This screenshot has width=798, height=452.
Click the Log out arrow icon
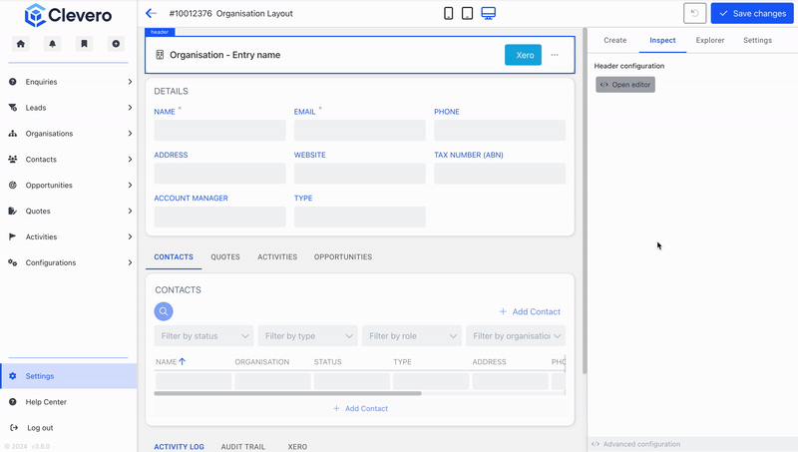[14, 428]
